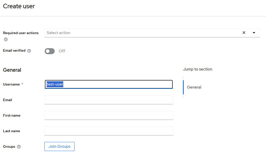Enable Email verified by clicking its switch
This screenshot has width=266, height=154.
[x=49, y=51]
